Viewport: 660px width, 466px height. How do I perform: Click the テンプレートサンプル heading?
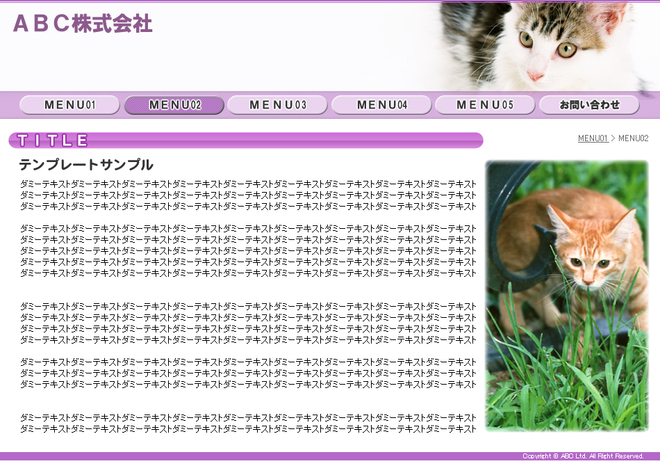pyautogui.click(x=86, y=165)
